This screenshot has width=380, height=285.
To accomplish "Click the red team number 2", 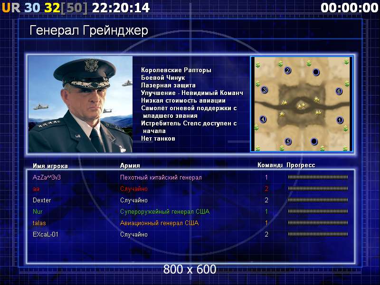I will [x=266, y=189].
